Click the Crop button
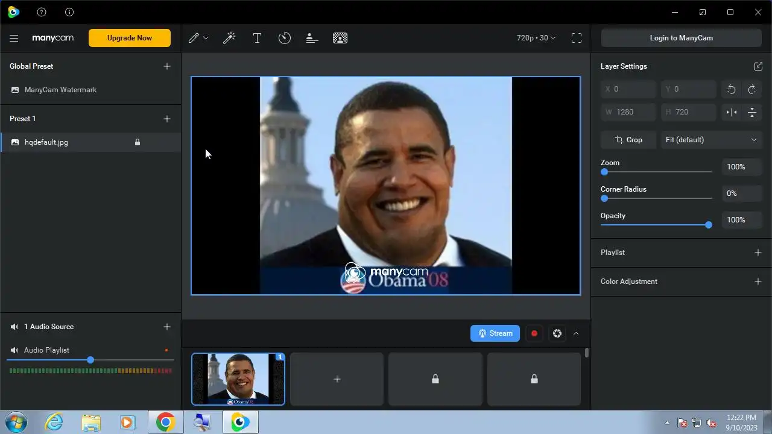Viewport: 772px width, 434px height. point(628,140)
